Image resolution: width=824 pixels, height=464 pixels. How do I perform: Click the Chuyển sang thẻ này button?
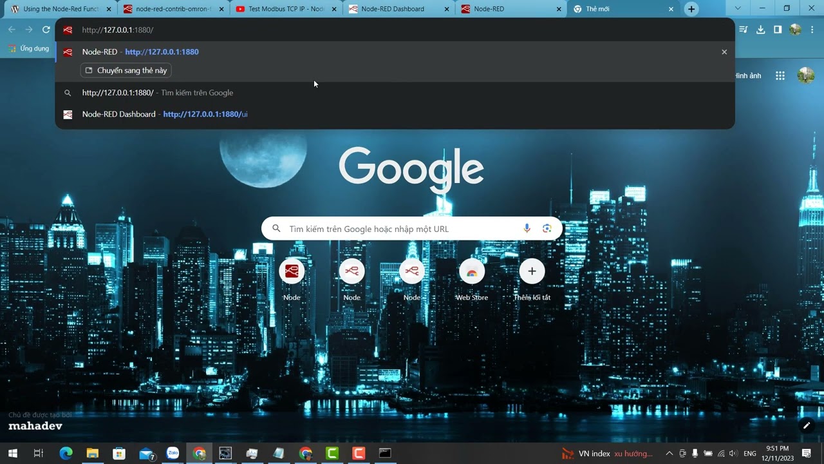[126, 70]
